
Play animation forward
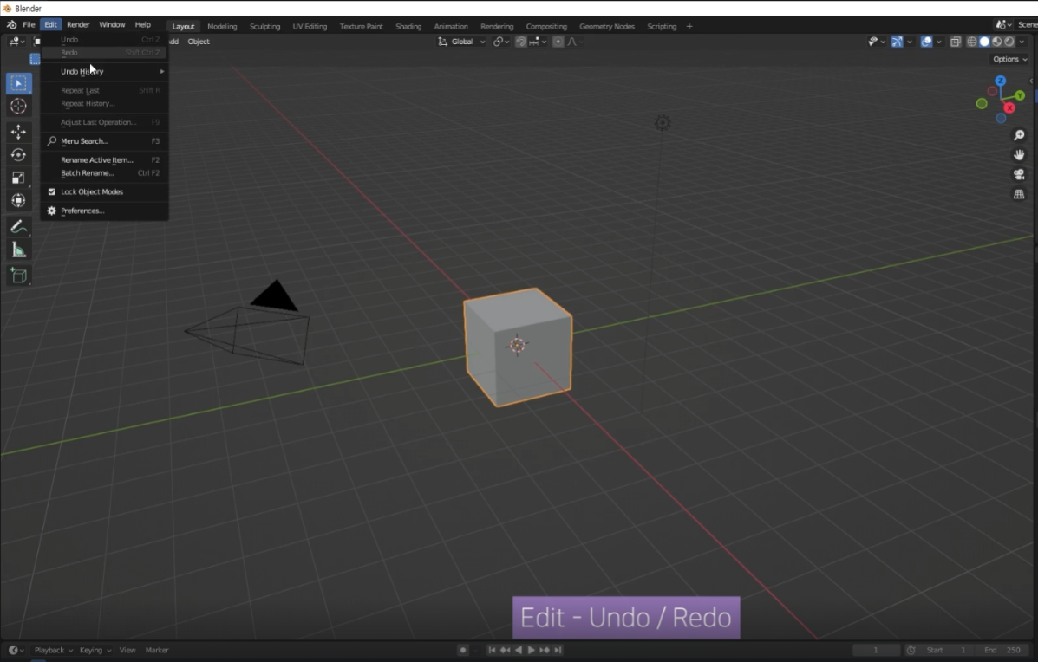pyautogui.click(x=531, y=650)
